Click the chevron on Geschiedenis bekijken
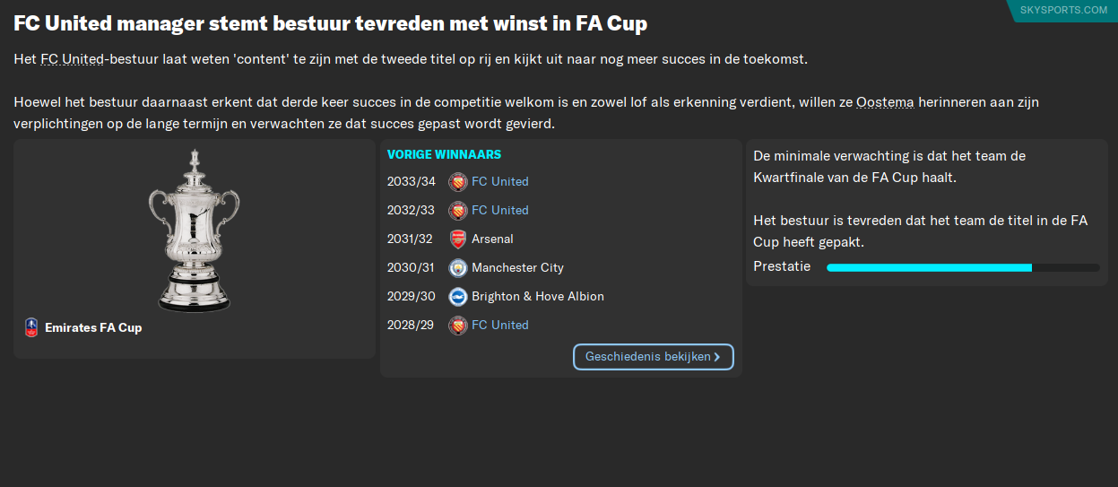The height and width of the screenshot is (487, 1118). (717, 357)
